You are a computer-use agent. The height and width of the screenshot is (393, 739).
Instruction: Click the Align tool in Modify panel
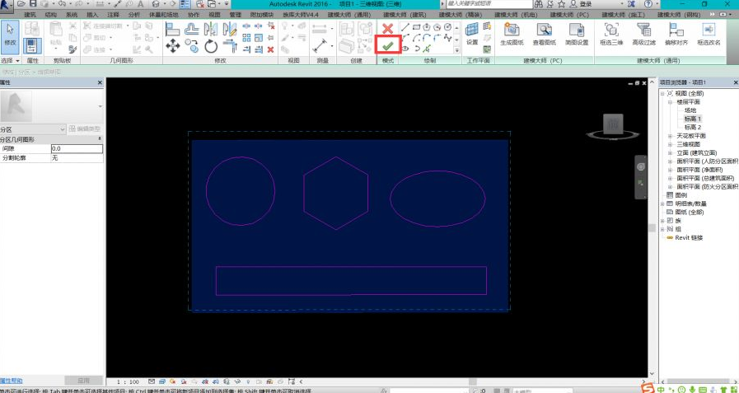(x=172, y=29)
